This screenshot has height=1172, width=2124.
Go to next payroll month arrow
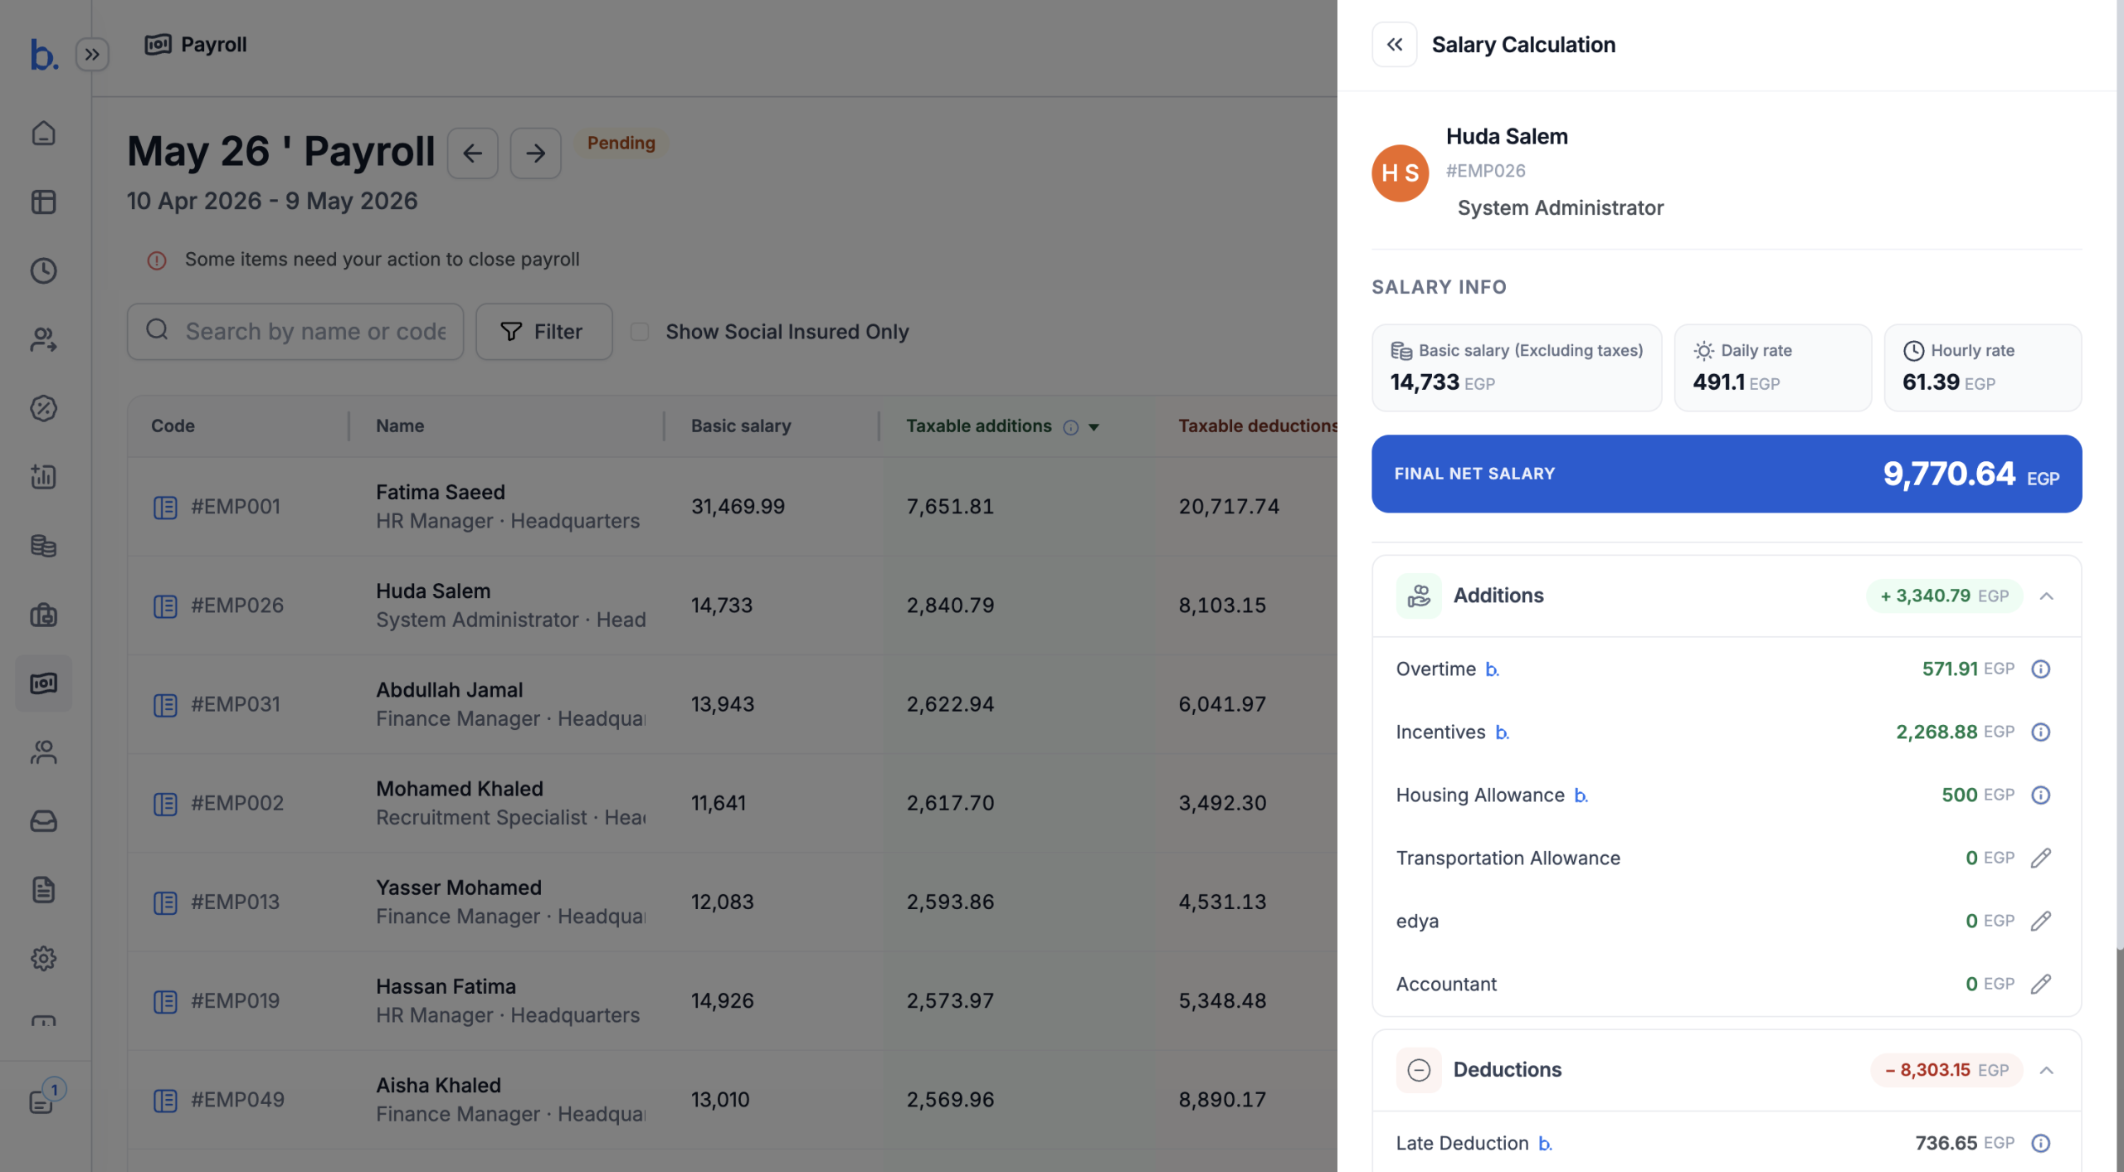pyautogui.click(x=536, y=153)
